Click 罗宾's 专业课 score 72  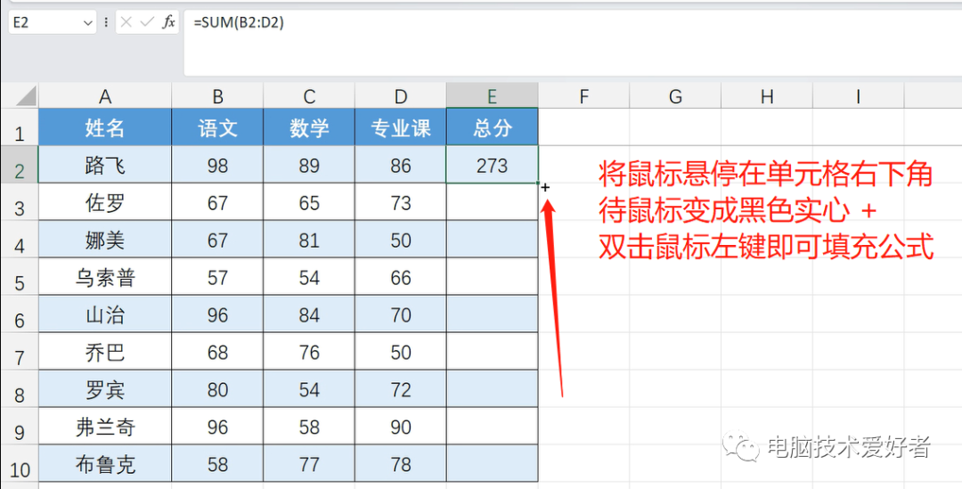point(401,389)
